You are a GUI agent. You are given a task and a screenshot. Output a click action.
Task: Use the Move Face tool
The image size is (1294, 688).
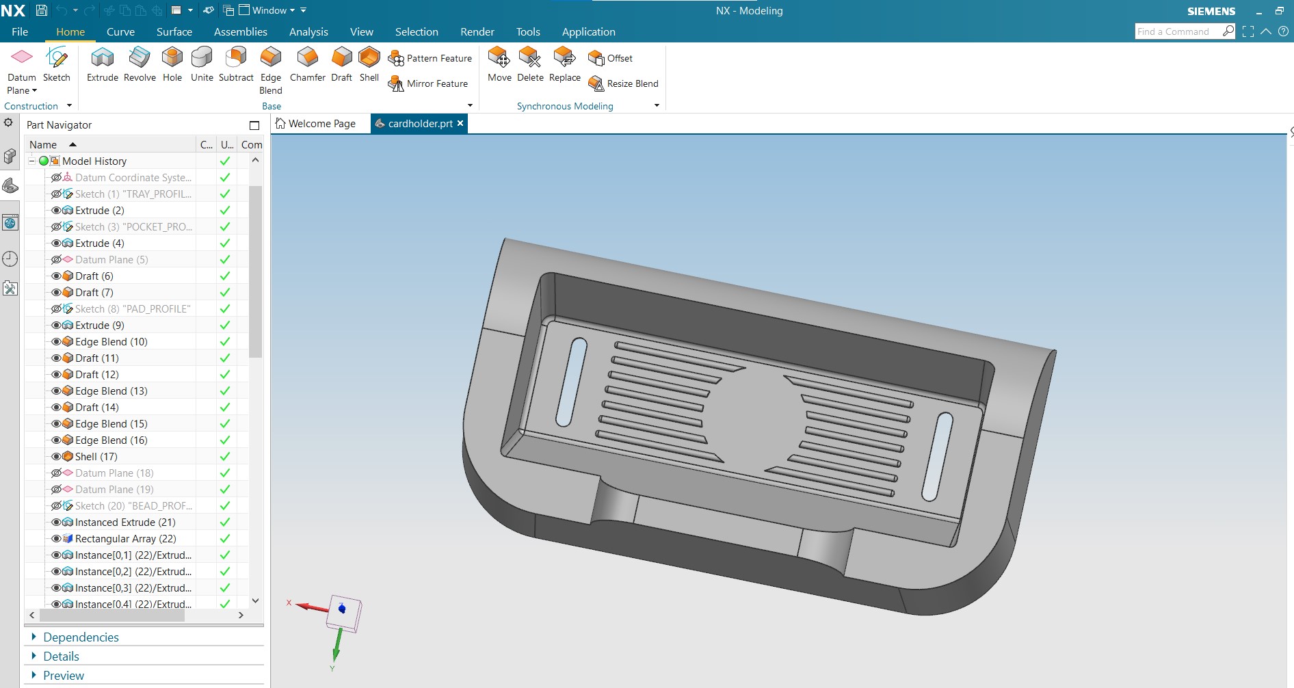499,64
